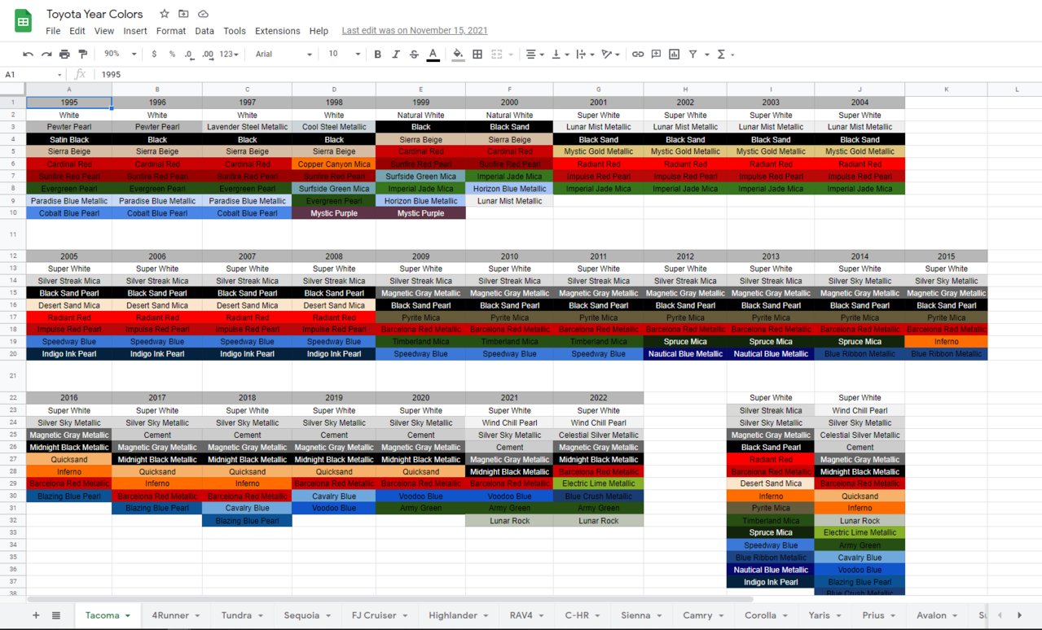Format as percent
Screen dimensions: 1042x630
tap(172, 54)
